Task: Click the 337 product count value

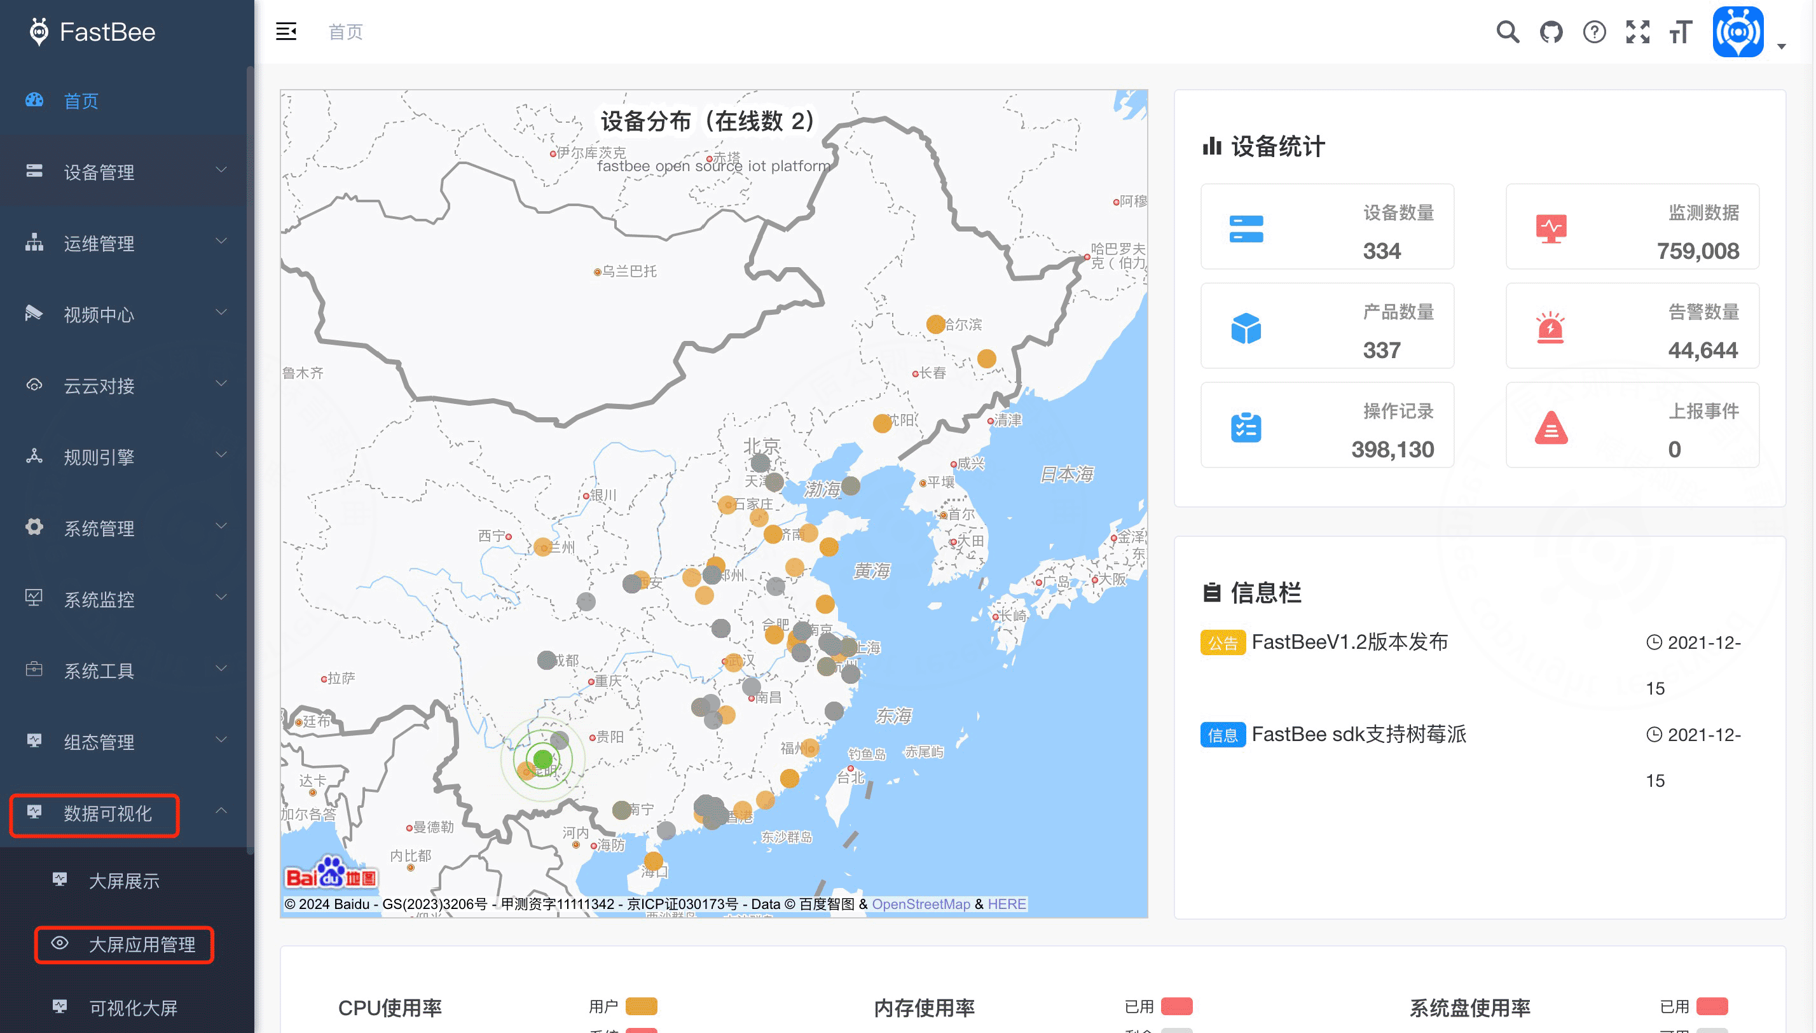Action: (x=1381, y=350)
